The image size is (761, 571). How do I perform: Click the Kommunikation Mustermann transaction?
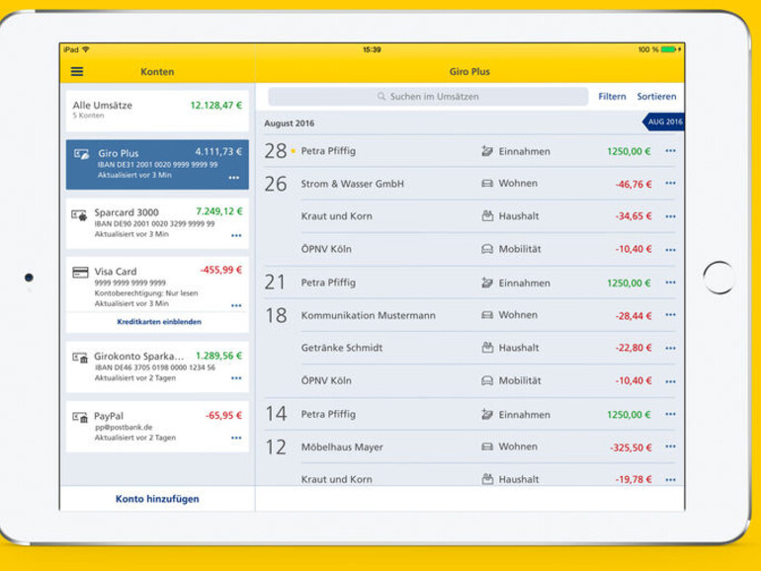[468, 315]
